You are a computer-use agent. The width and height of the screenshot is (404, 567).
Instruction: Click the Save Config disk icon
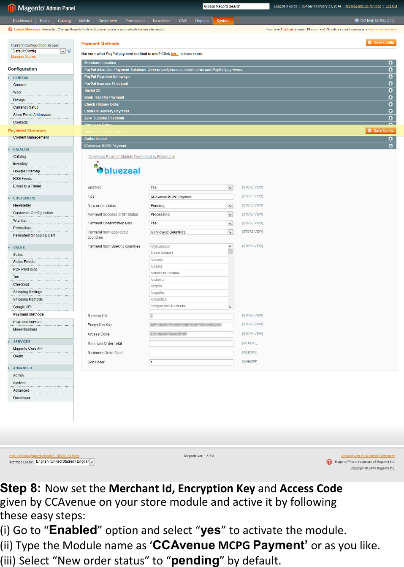[369, 42]
